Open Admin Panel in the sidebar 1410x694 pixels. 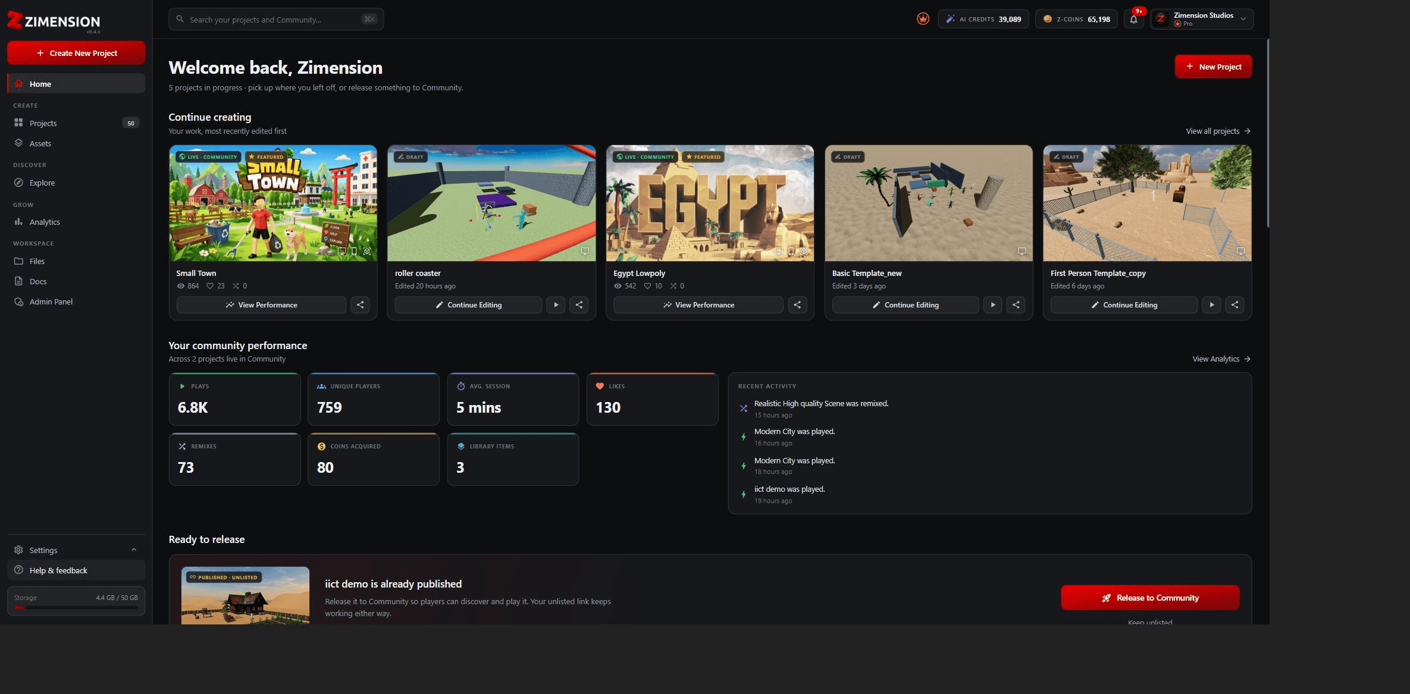coord(76,302)
